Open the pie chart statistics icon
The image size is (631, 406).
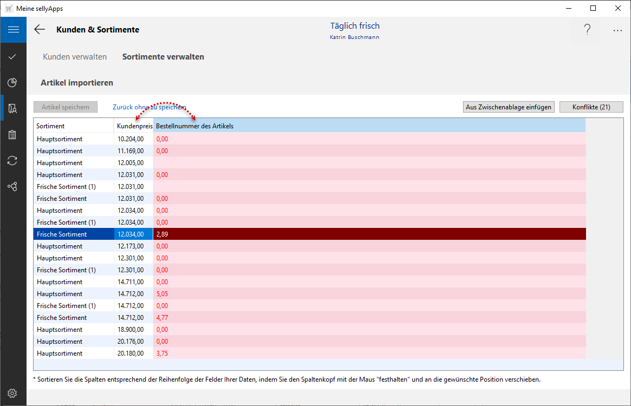(x=13, y=82)
